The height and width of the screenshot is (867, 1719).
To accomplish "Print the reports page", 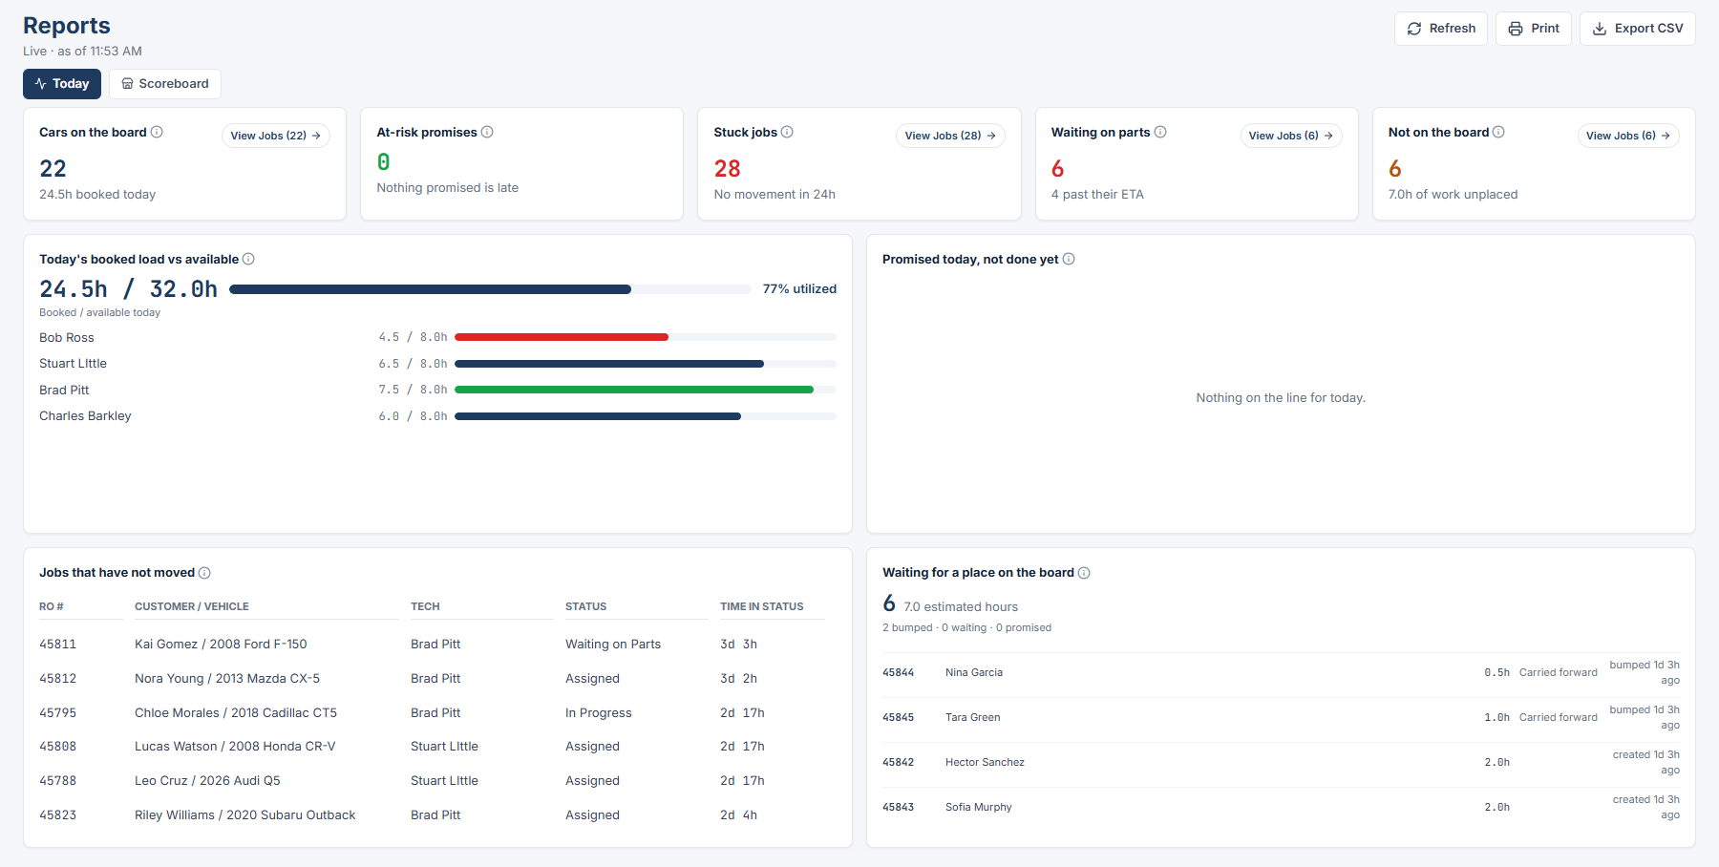I will [1534, 29].
